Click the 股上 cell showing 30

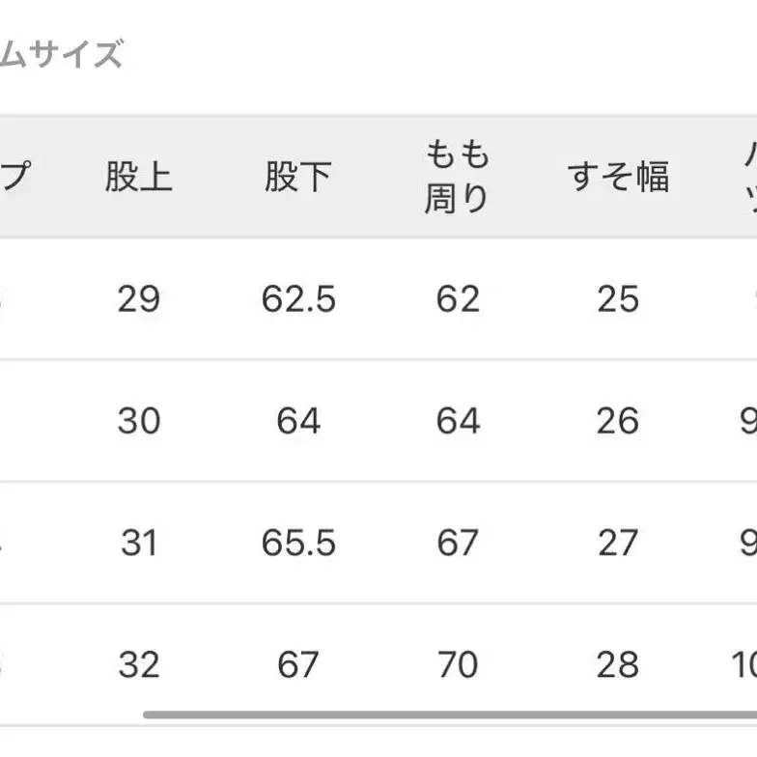point(138,421)
